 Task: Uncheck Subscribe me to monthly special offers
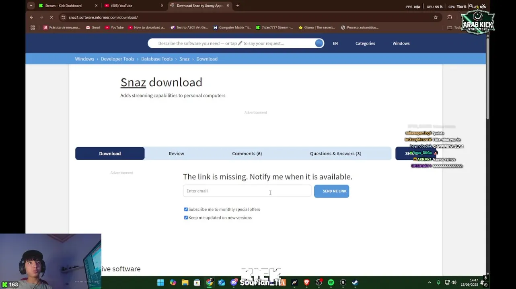click(186, 209)
